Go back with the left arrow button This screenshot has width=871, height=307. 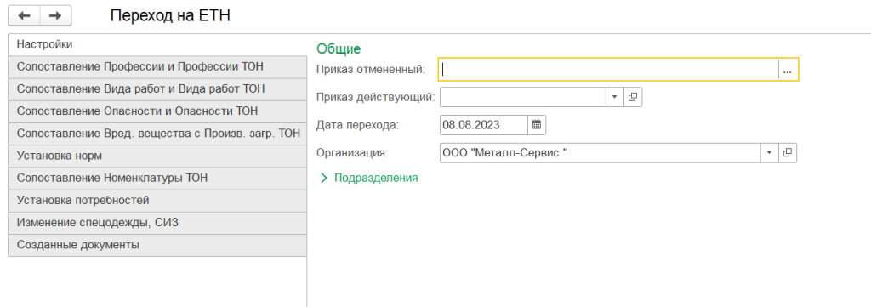(24, 16)
